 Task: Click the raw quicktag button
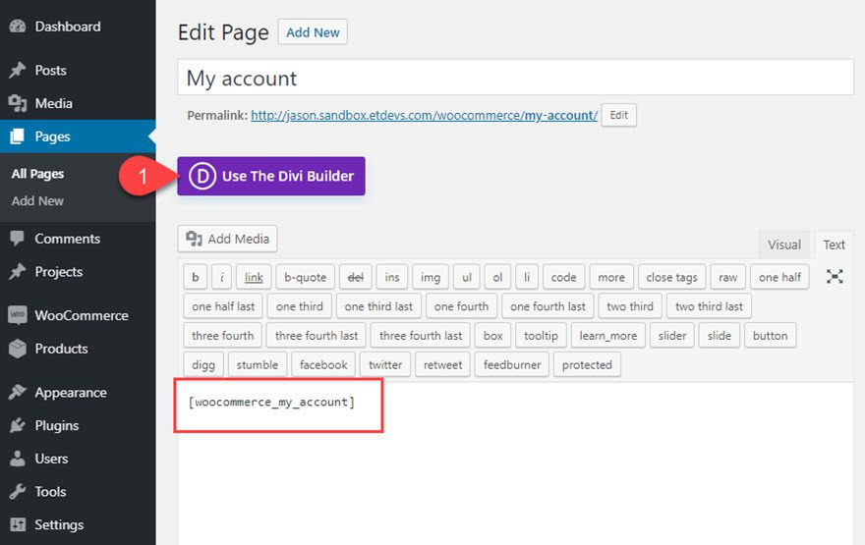[x=727, y=277]
